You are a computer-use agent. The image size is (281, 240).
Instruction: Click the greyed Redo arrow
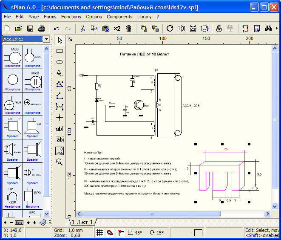click(x=68, y=29)
